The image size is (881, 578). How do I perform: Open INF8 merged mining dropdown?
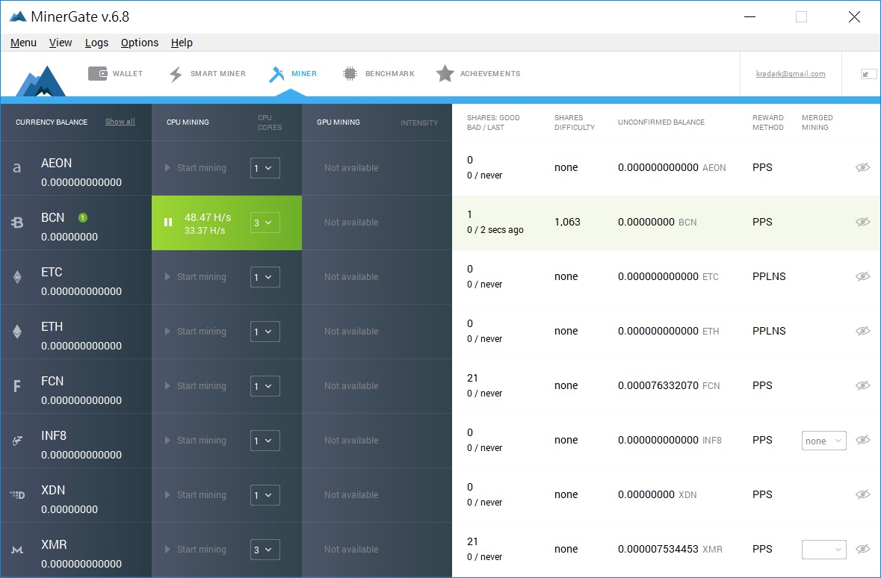coord(823,441)
